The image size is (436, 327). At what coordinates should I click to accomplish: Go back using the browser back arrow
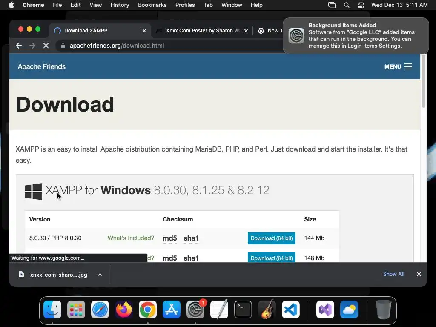click(19, 46)
